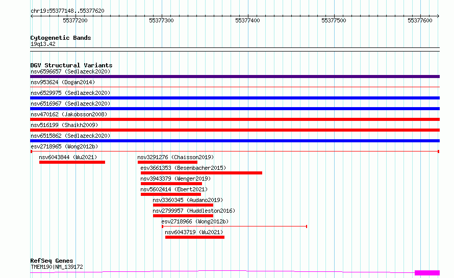
Task: Click the thin red line under esv2718966
Action: click(x=234, y=226)
